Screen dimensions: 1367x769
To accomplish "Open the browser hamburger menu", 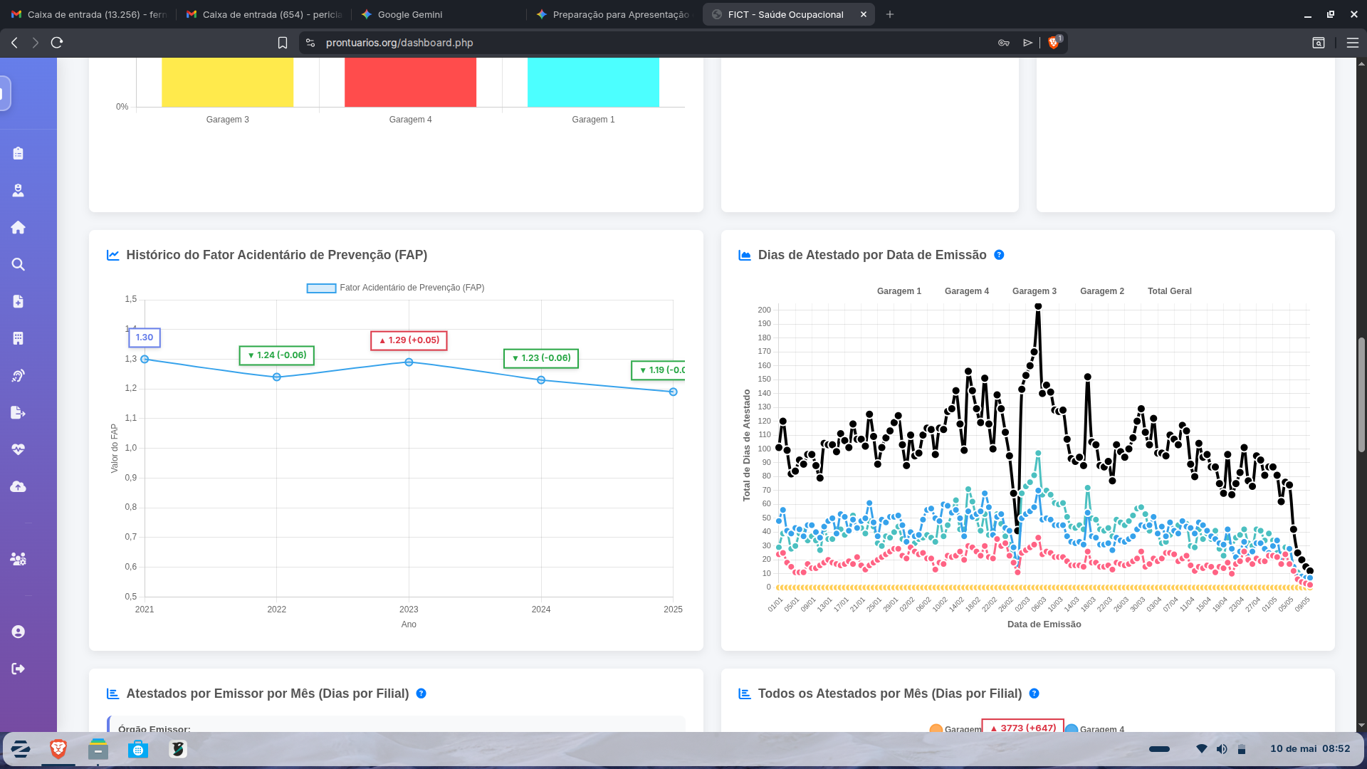I will click(x=1353, y=43).
